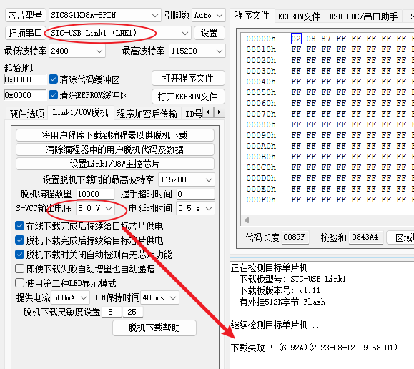Click the 芯片型号 button
The width and height of the screenshot is (414, 369).
25,15
